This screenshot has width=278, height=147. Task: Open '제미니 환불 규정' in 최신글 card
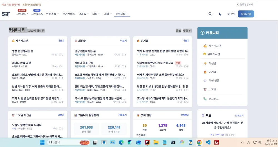click(84, 63)
